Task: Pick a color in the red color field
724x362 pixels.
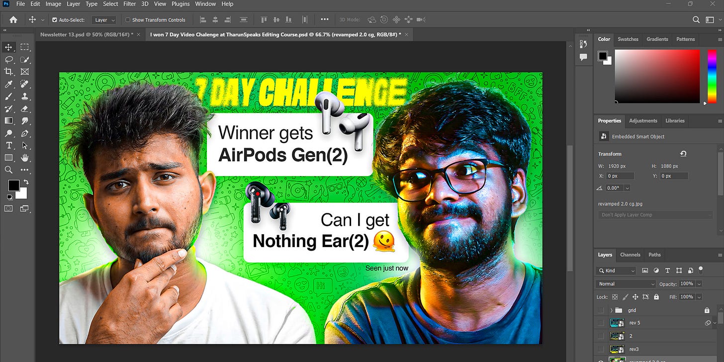Action: tap(657, 76)
